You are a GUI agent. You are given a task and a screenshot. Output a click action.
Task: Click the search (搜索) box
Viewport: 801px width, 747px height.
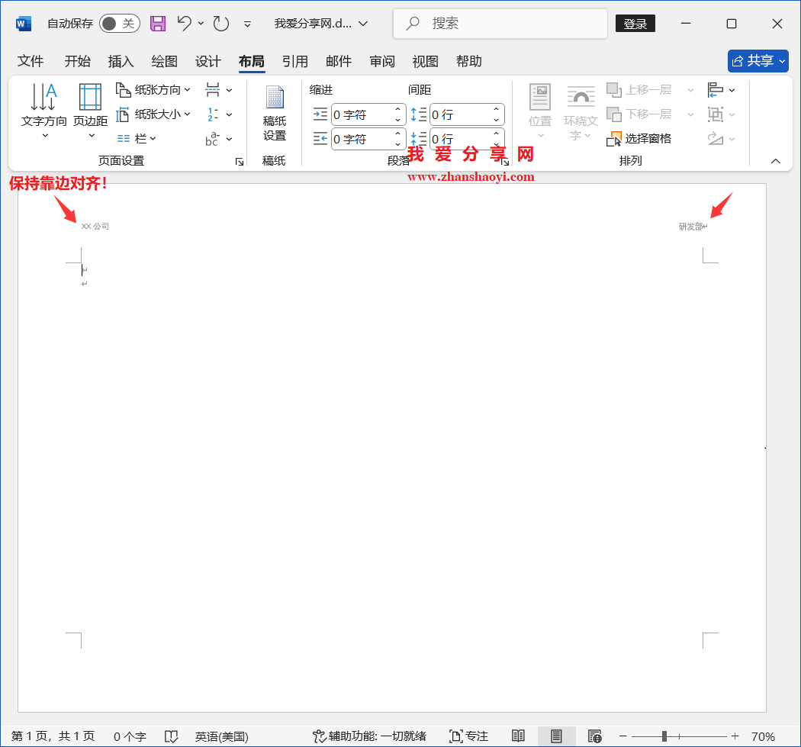[500, 24]
